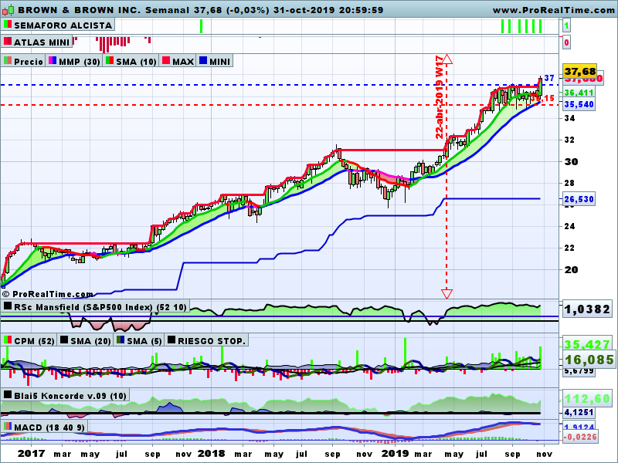Click the -0,0226 MACD value
The height and width of the screenshot is (463, 618).
(580, 437)
